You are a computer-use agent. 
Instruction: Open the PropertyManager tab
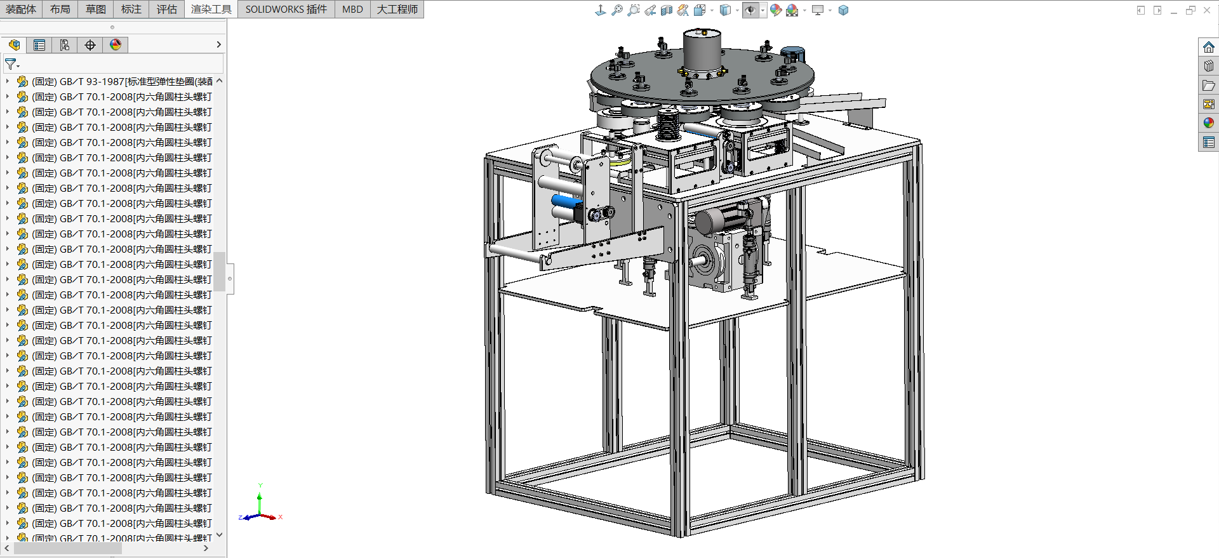point(39,45)
